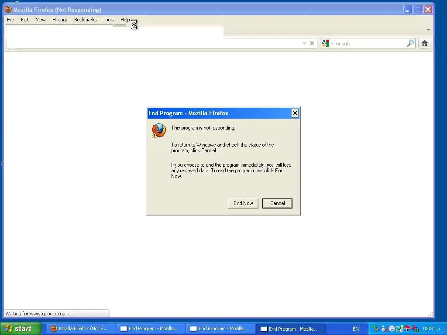447x335 pixels.
Task: Close the Firefox window
Action: tap(428, 10)
